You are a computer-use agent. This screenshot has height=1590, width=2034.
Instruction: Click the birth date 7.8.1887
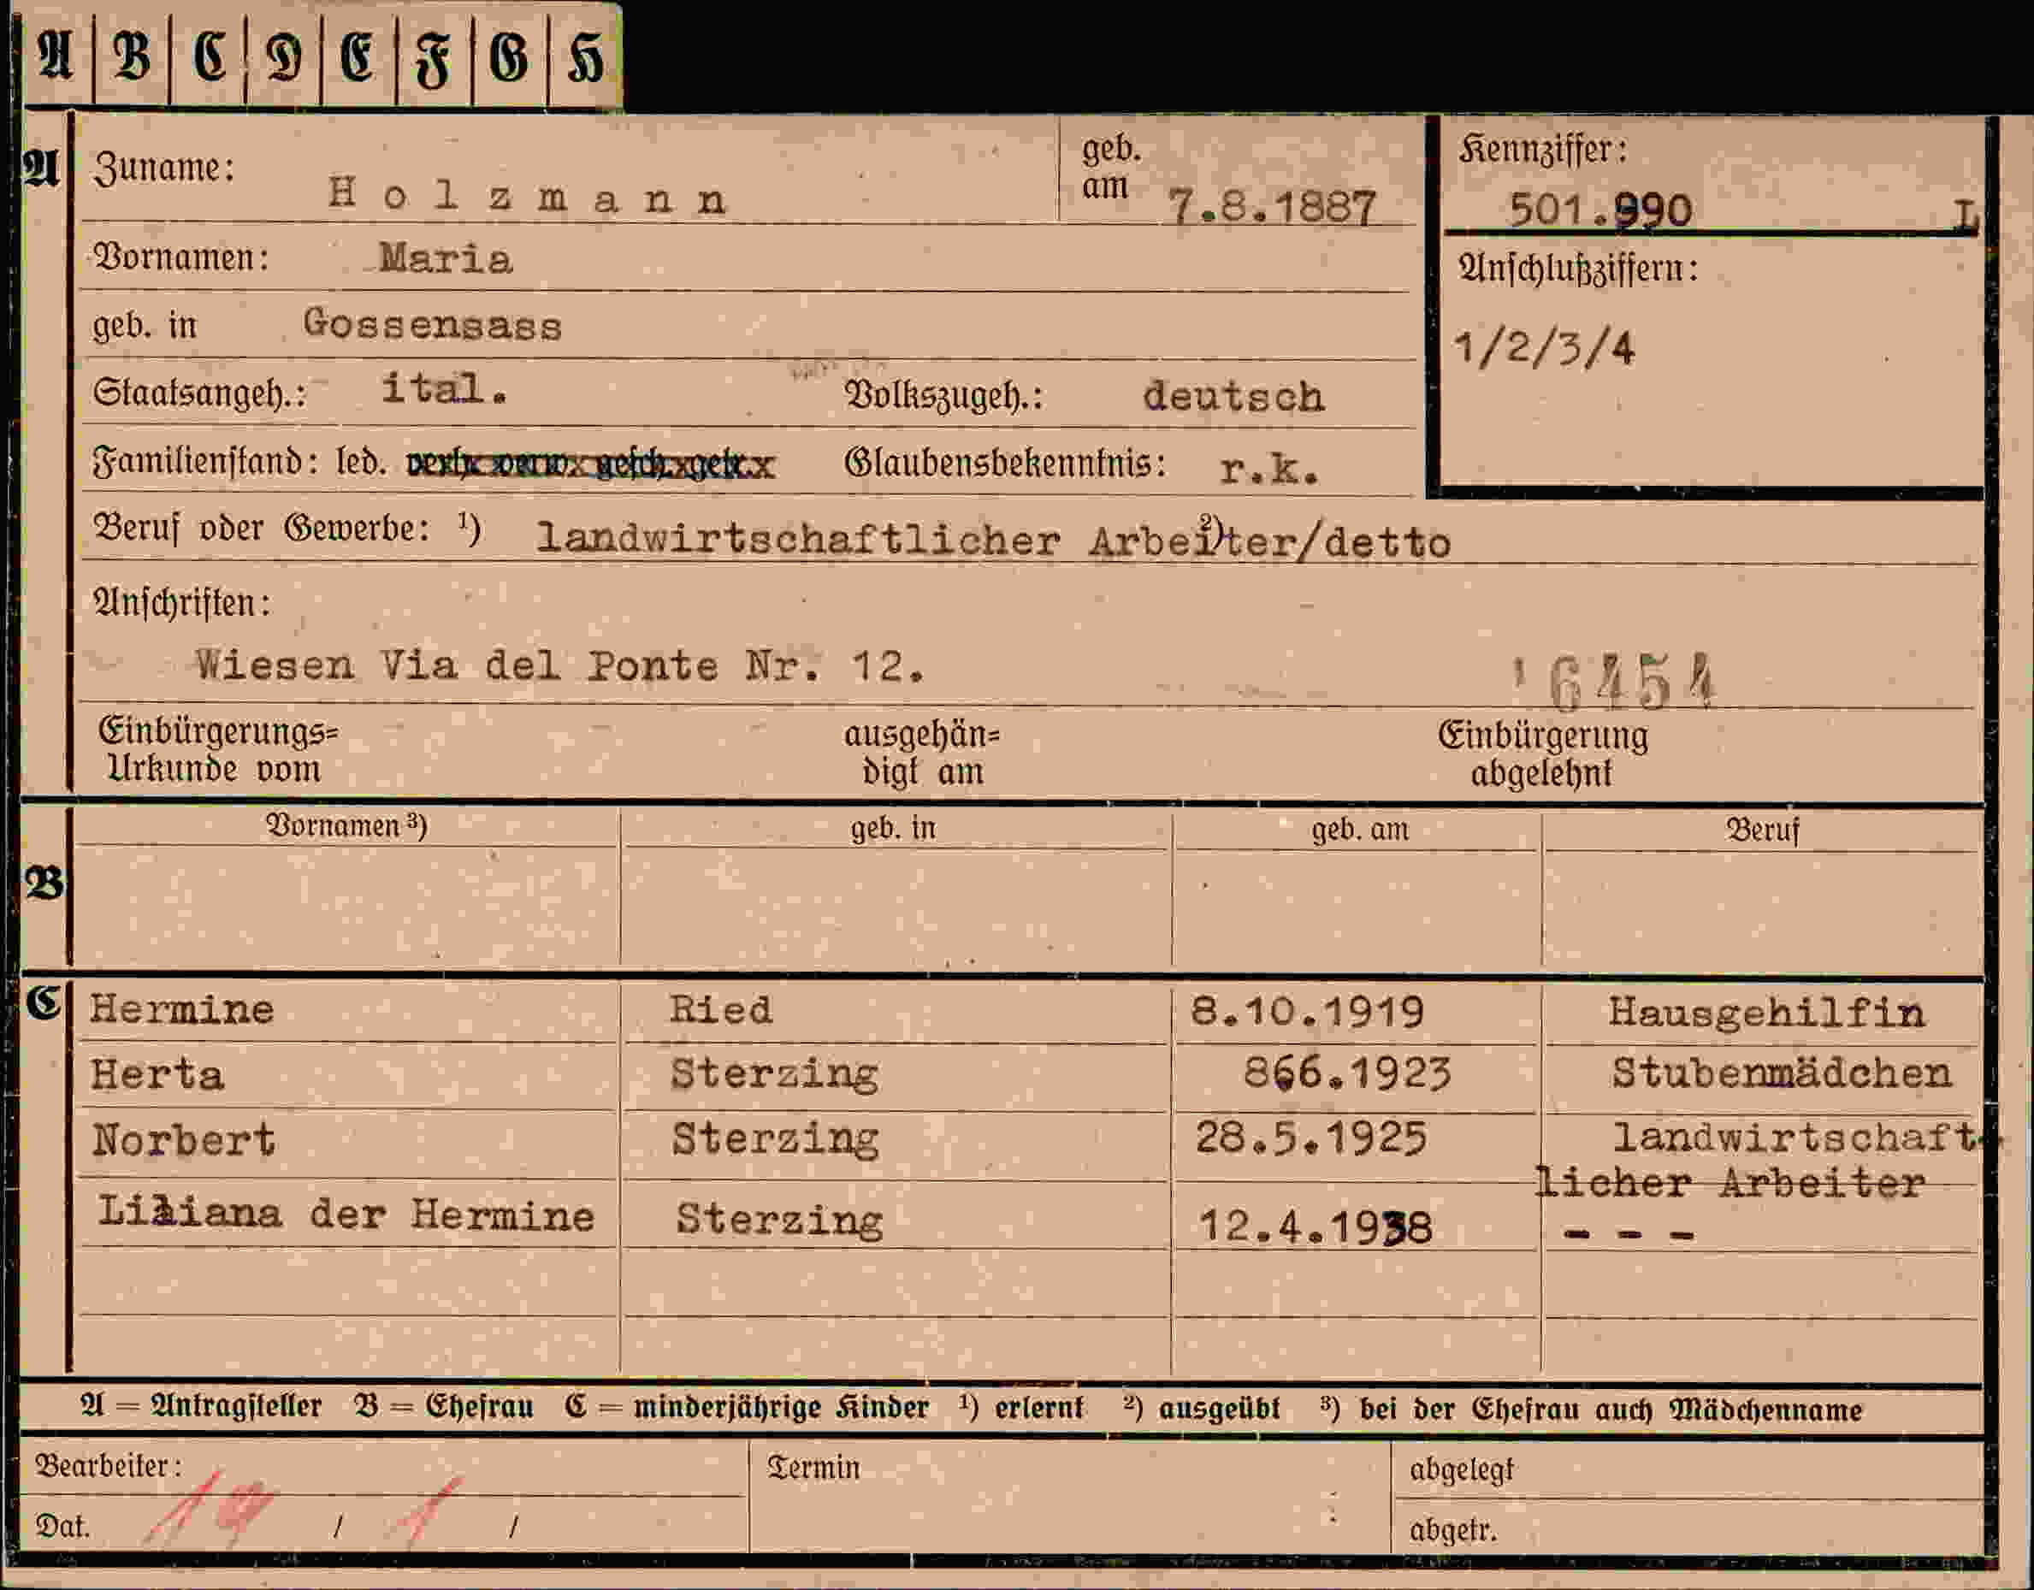pos(1271,207)
